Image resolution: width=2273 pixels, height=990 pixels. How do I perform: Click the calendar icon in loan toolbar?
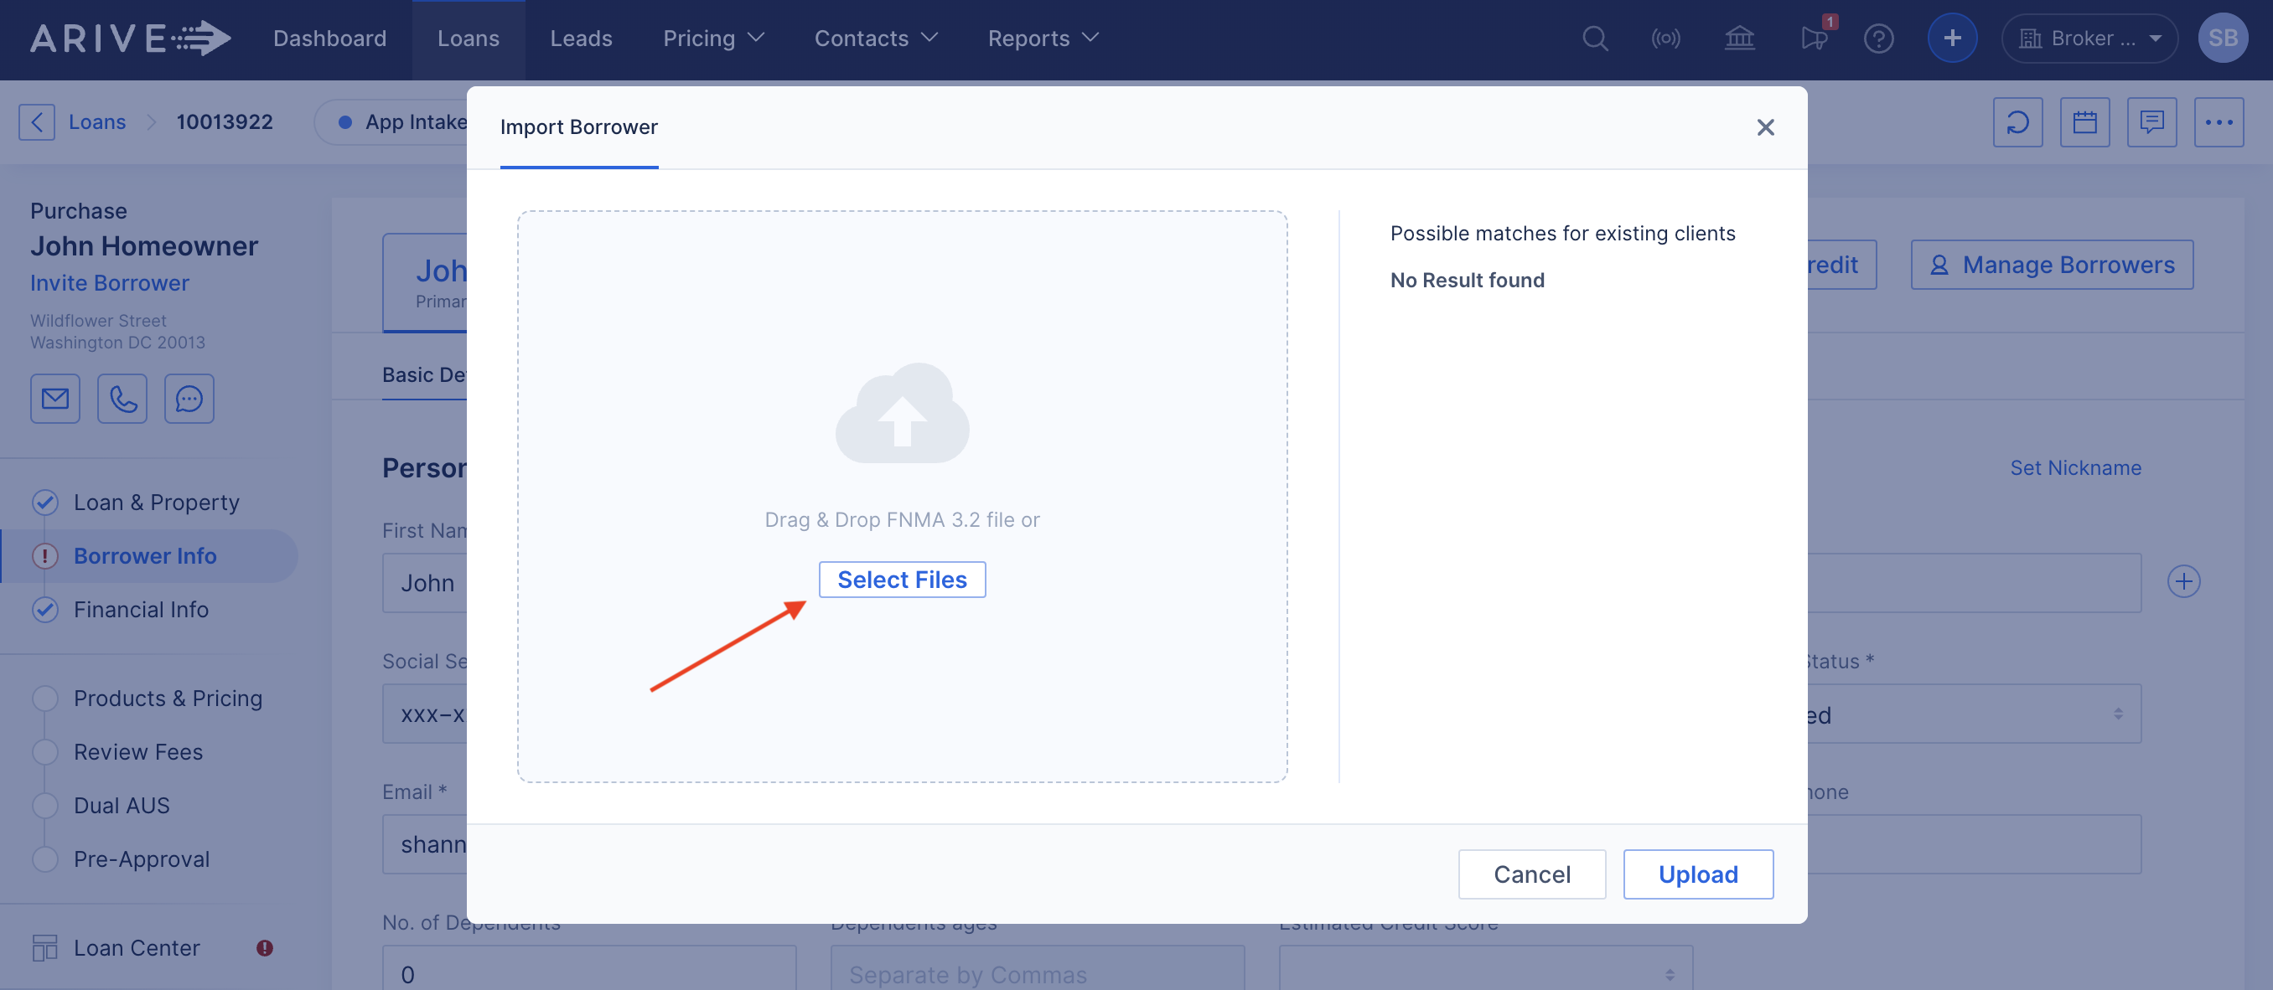coord(2084,122)
